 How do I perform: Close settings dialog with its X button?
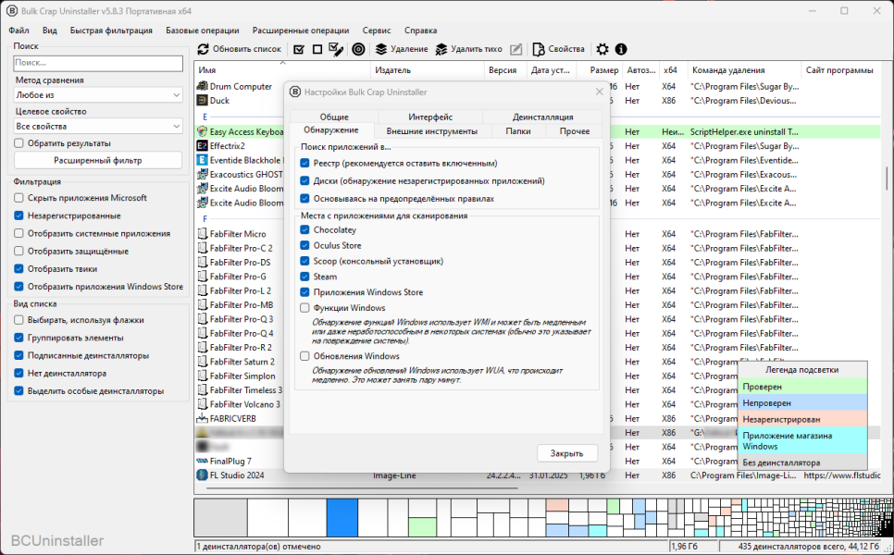[599, 92]
